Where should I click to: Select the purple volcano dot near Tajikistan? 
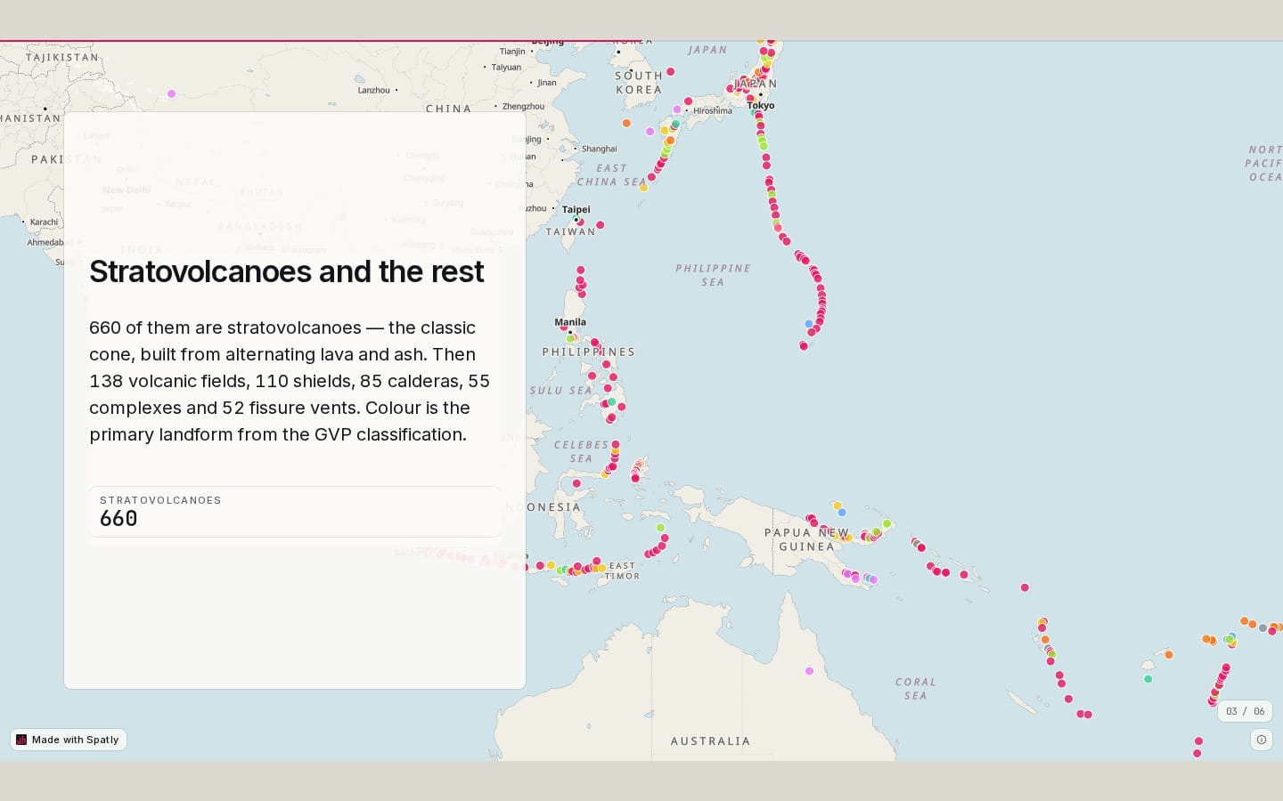point(171,93)
